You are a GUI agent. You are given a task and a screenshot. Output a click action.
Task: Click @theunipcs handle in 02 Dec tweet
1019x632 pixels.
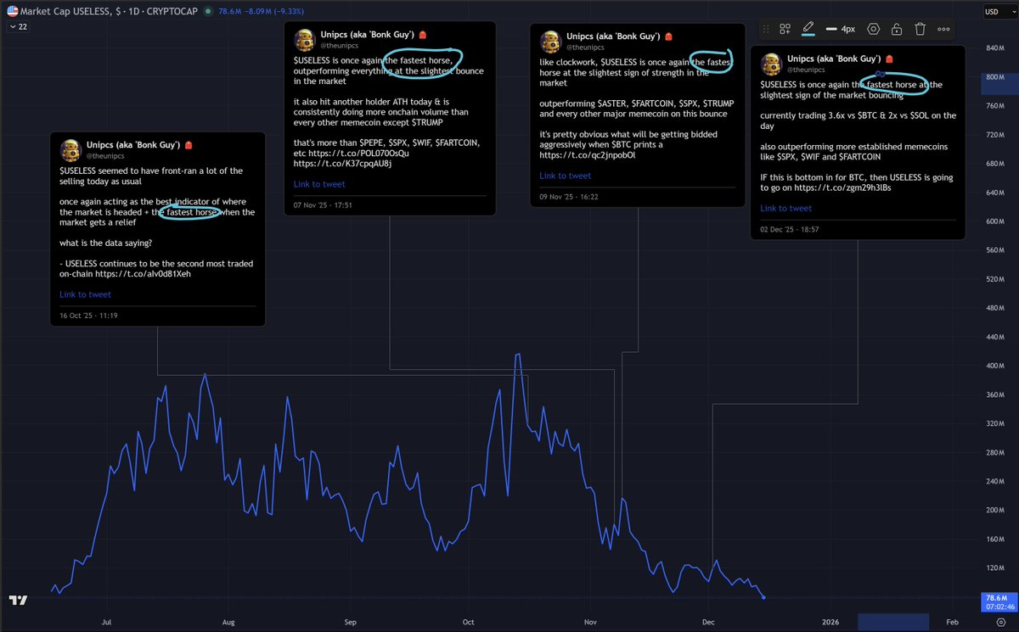pyautogui.click(x=806, y=70)
